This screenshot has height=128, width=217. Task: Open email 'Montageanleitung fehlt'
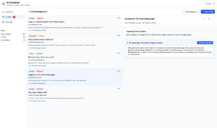(74, 95)
